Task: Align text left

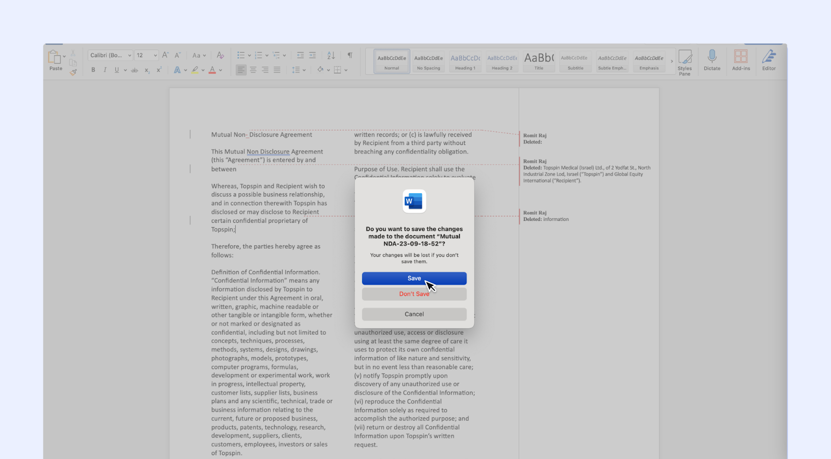Action: pyautogui.click(x=241, y=70)
